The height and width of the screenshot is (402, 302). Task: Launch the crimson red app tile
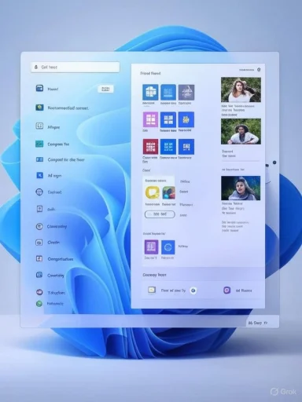150,147
